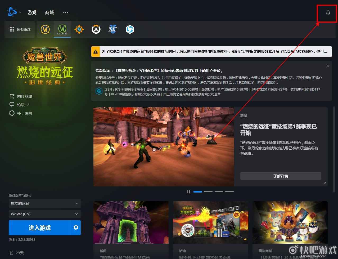Open the merchandise shop thumbnail

click(x=290, y=222)
